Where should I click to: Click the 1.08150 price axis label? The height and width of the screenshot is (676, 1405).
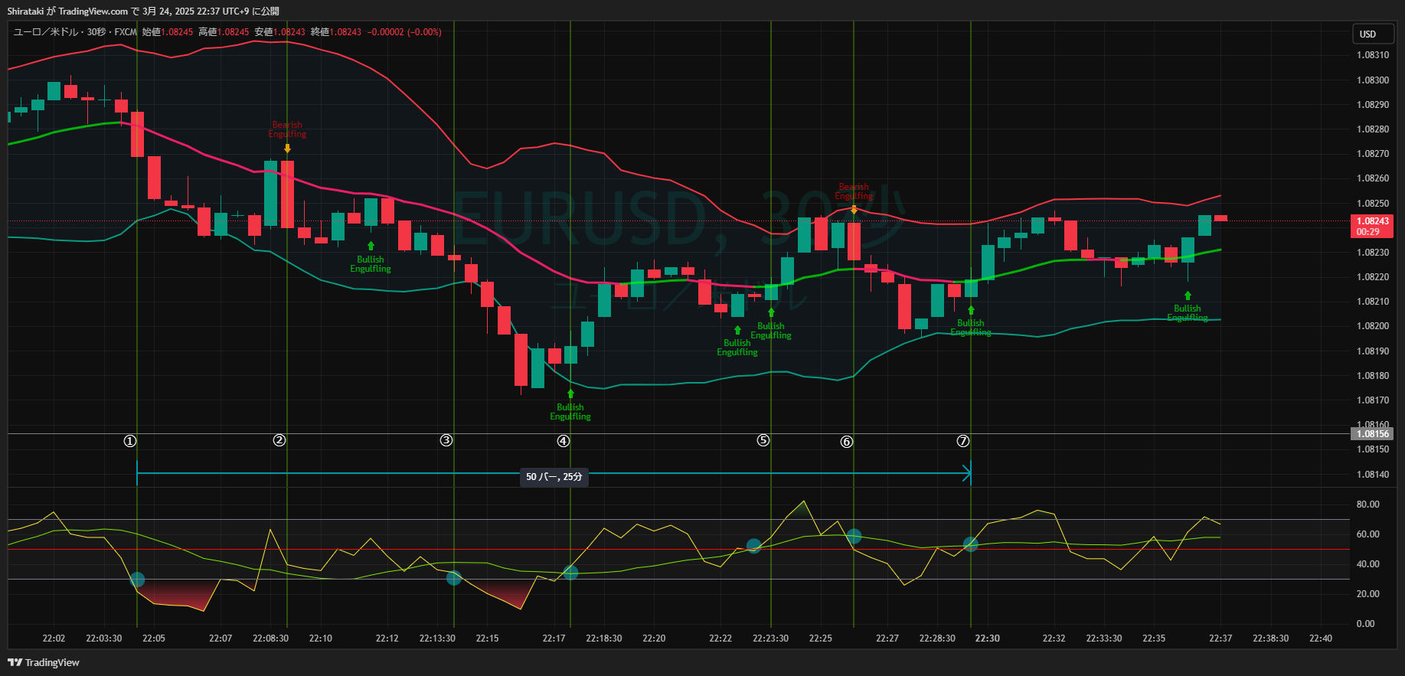(1373, 449)
